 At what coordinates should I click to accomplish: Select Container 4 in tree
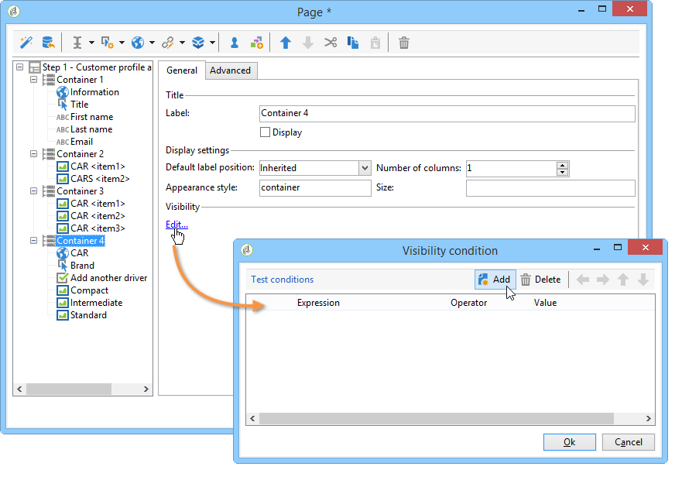(x=80, y=241)
